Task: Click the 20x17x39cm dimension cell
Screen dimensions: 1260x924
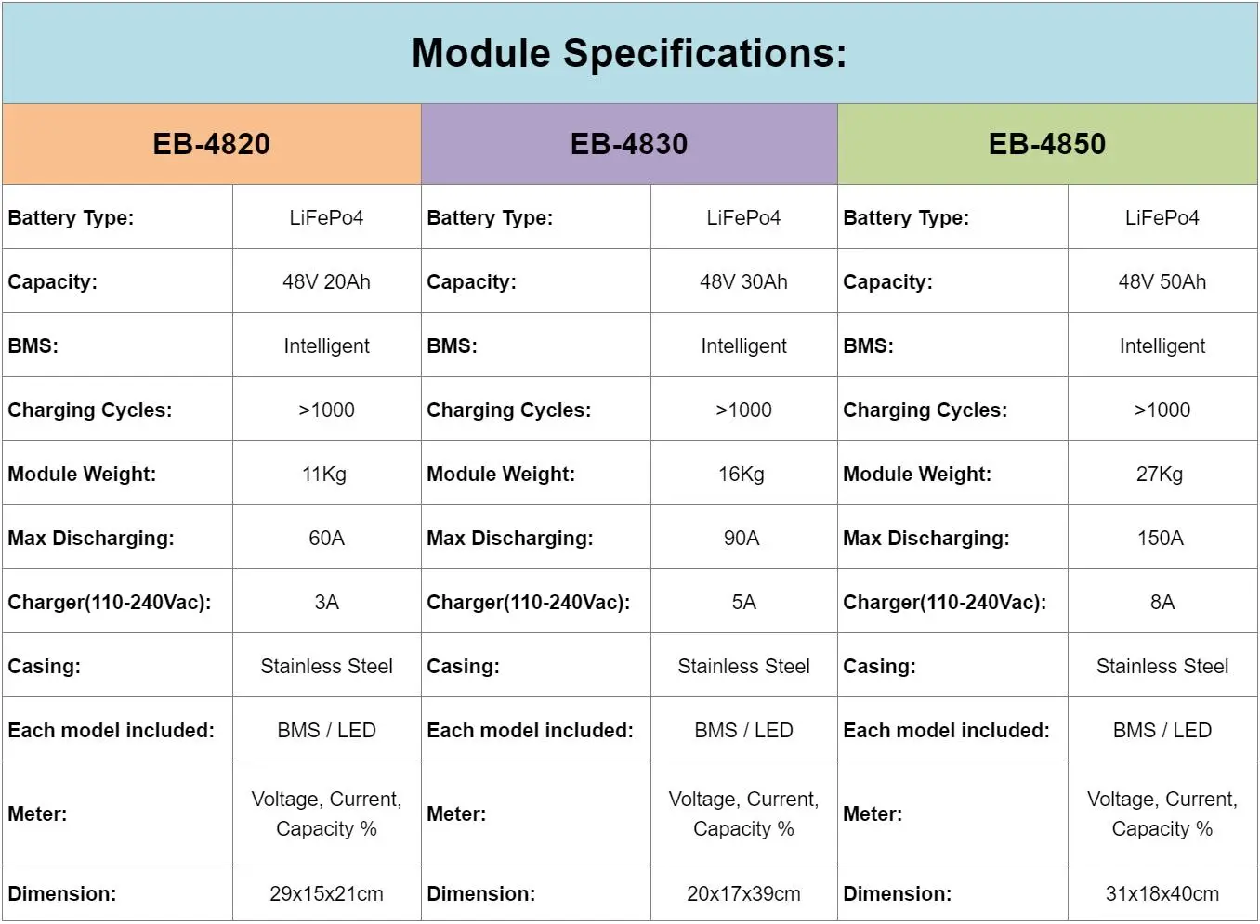Action: click(743, 893)
